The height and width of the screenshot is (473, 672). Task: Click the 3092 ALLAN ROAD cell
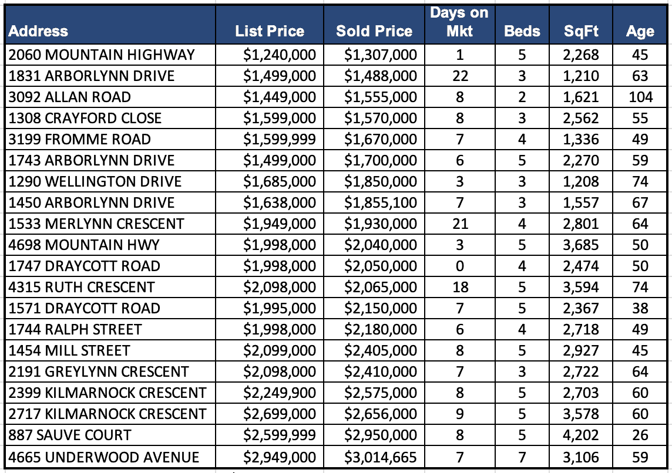tap(70, 97)
